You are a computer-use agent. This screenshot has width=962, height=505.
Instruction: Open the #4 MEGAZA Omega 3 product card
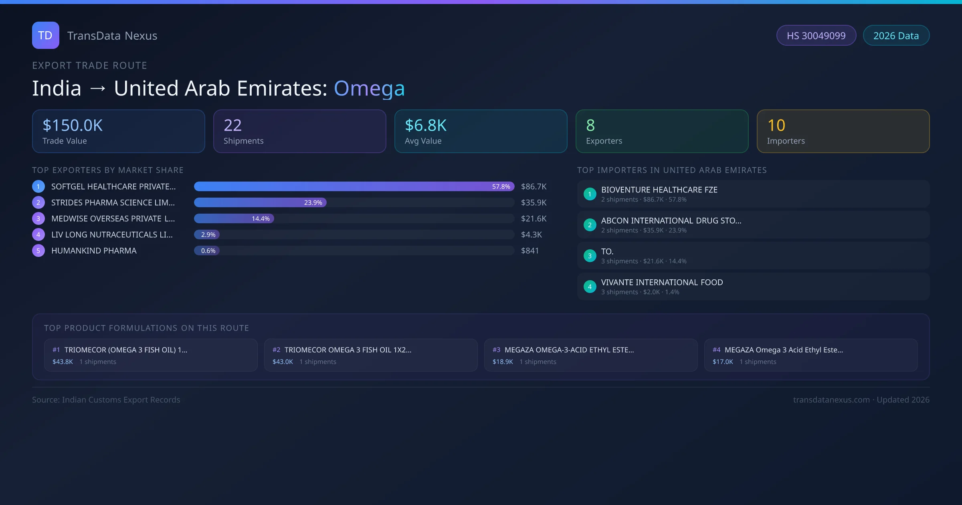[x=810, y=355]
